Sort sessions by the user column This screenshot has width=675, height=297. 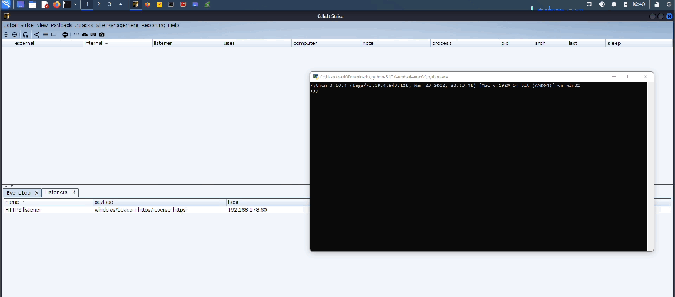tap(257, 43)
